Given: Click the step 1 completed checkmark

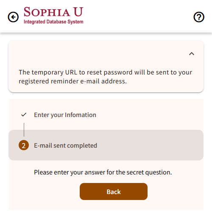Looking at the screenshot, I should [x=24, y=114].
